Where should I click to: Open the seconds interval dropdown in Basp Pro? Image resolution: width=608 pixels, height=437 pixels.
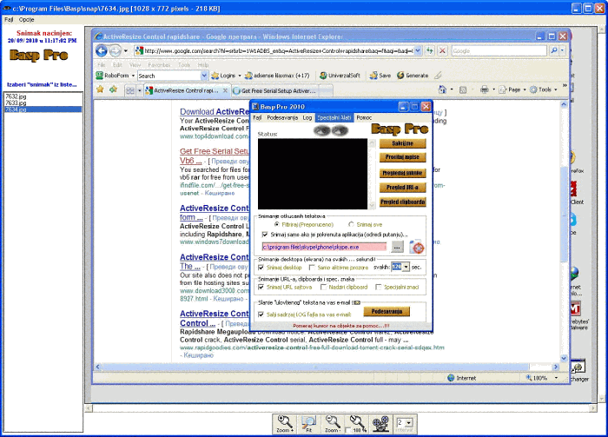click(x=406, y=268)
